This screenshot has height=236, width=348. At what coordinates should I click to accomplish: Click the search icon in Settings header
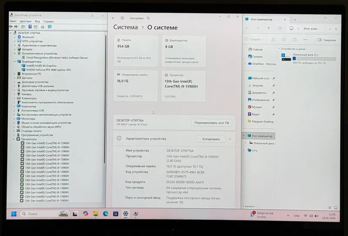click(148, 18)
